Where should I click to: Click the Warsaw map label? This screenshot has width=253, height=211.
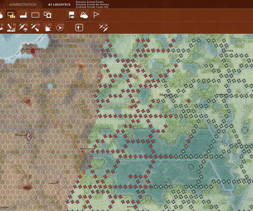pos(21,135)
